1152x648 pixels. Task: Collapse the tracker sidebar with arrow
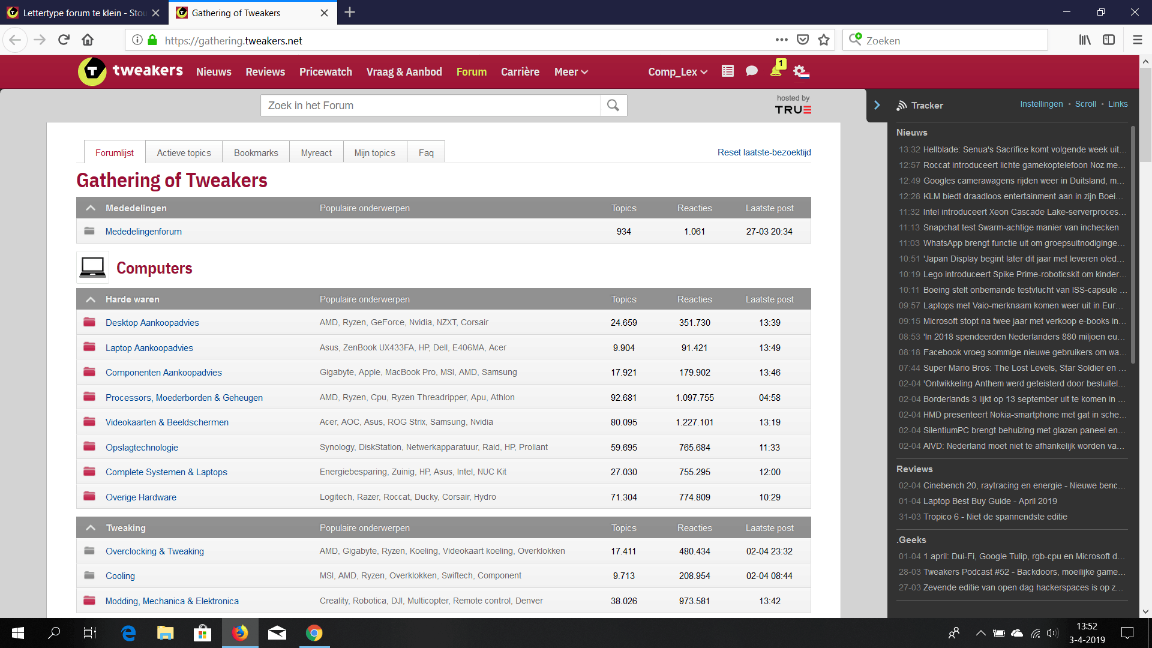click(877, 105)
